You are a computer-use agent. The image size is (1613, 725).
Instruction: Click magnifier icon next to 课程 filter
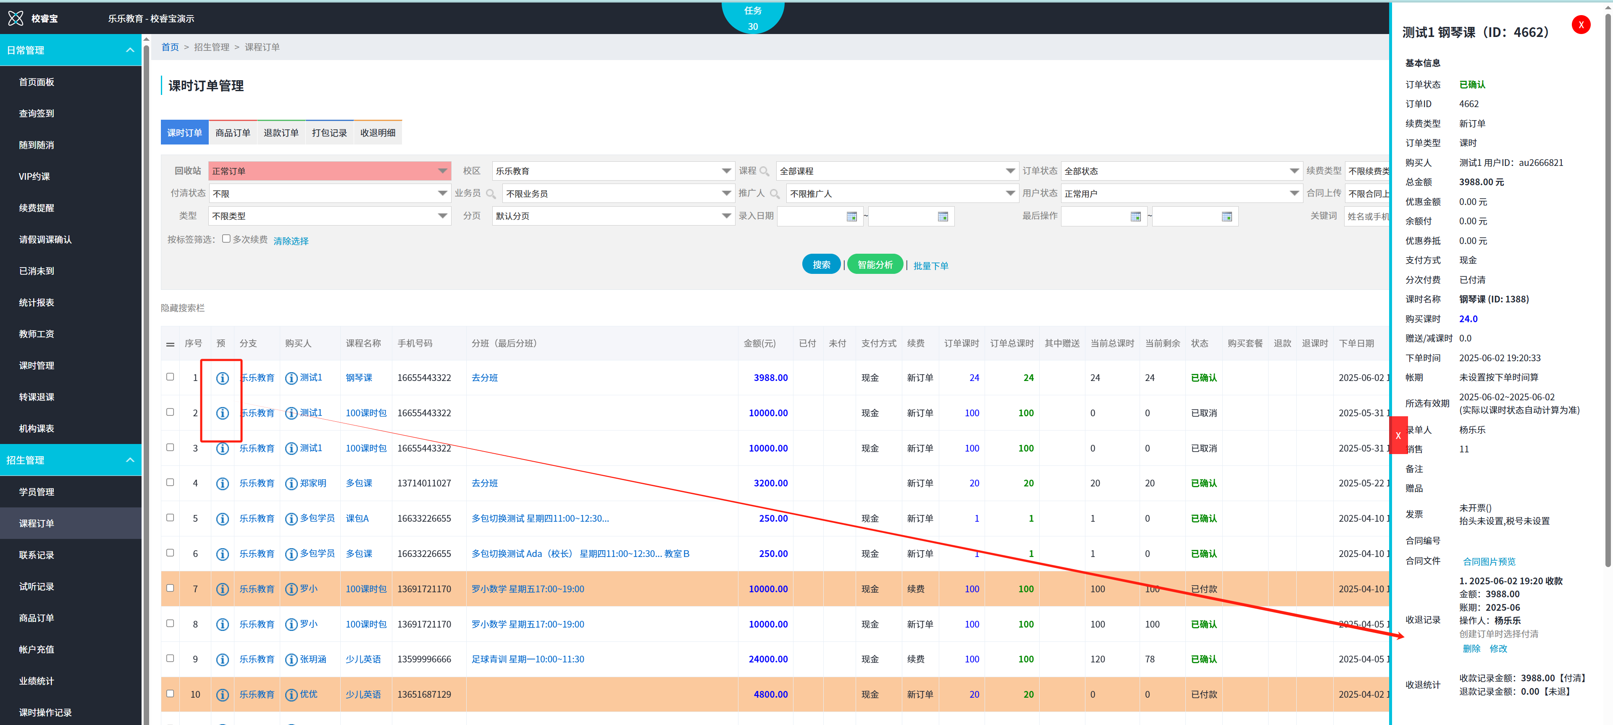(x=764, y=171)
